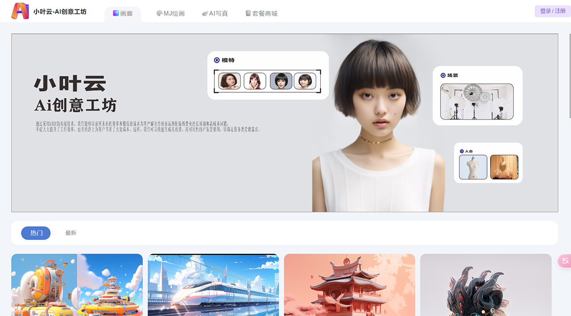Activate the 热门 filter pill
This screenshot has height=316, width=571.
(36, 233)
